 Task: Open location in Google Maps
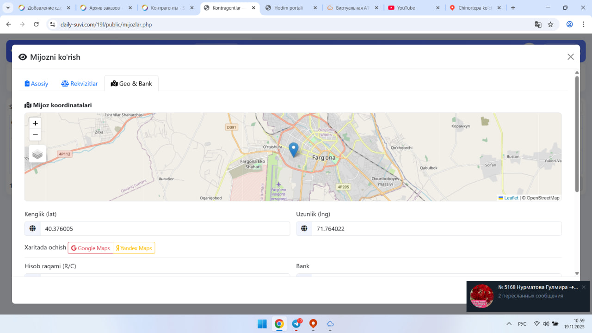[91, 248]
